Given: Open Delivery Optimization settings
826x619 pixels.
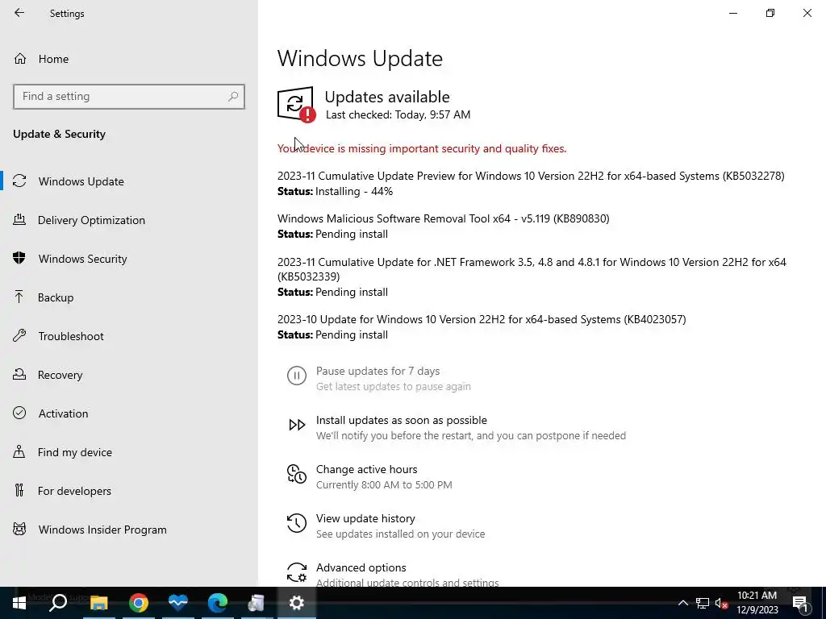Looking at the screenshot, I should coord(91,221).
